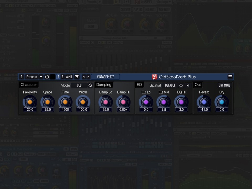Open the VINTAGE PLATE preset selector
The width and height of the screenshot is (252, 189).
click(106, 77)
